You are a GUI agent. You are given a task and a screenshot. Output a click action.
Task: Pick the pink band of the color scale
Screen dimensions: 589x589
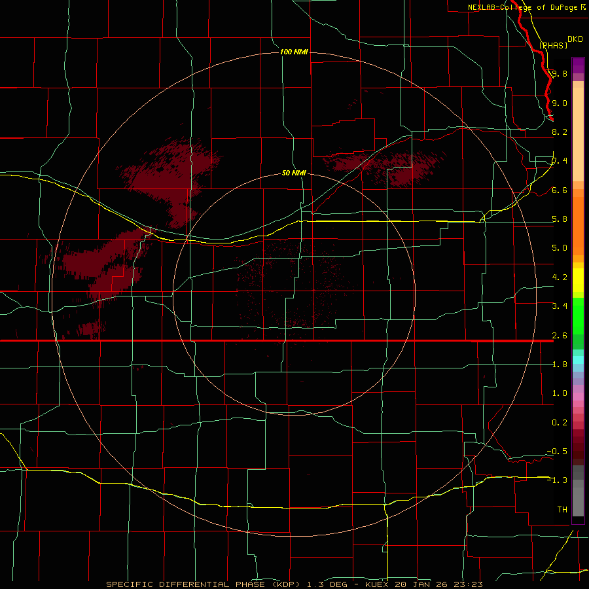coord(578,397)
